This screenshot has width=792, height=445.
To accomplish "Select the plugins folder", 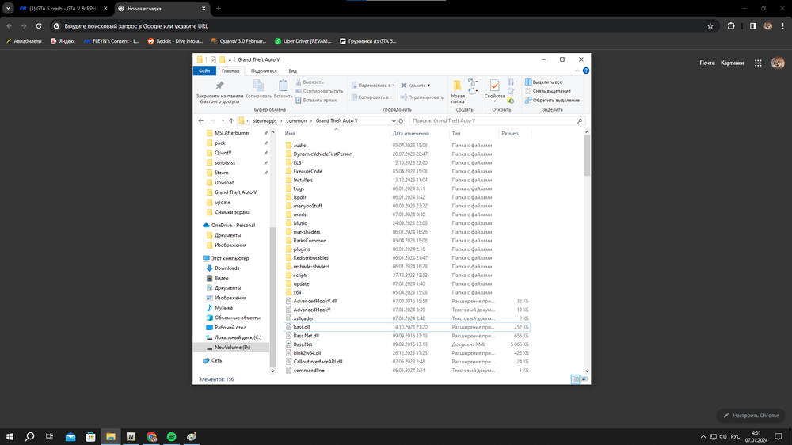I will 302,249.
